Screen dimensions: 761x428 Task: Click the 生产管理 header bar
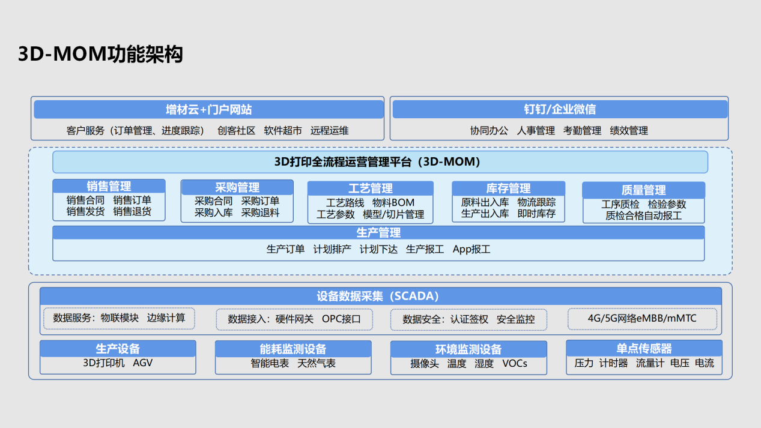tap(378, 232)
